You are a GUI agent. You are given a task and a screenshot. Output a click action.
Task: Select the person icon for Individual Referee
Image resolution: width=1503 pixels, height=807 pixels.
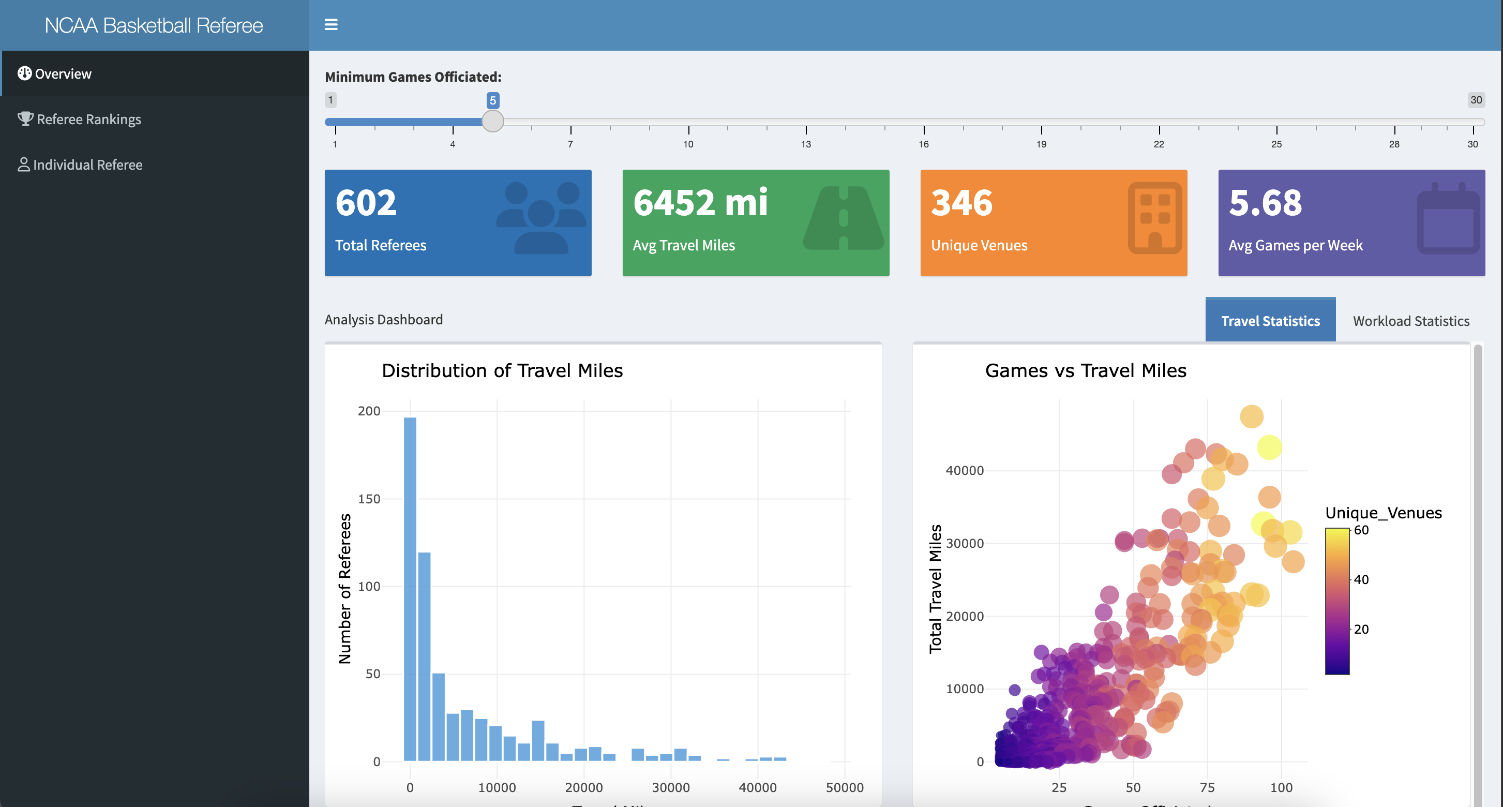click(24, 164)
